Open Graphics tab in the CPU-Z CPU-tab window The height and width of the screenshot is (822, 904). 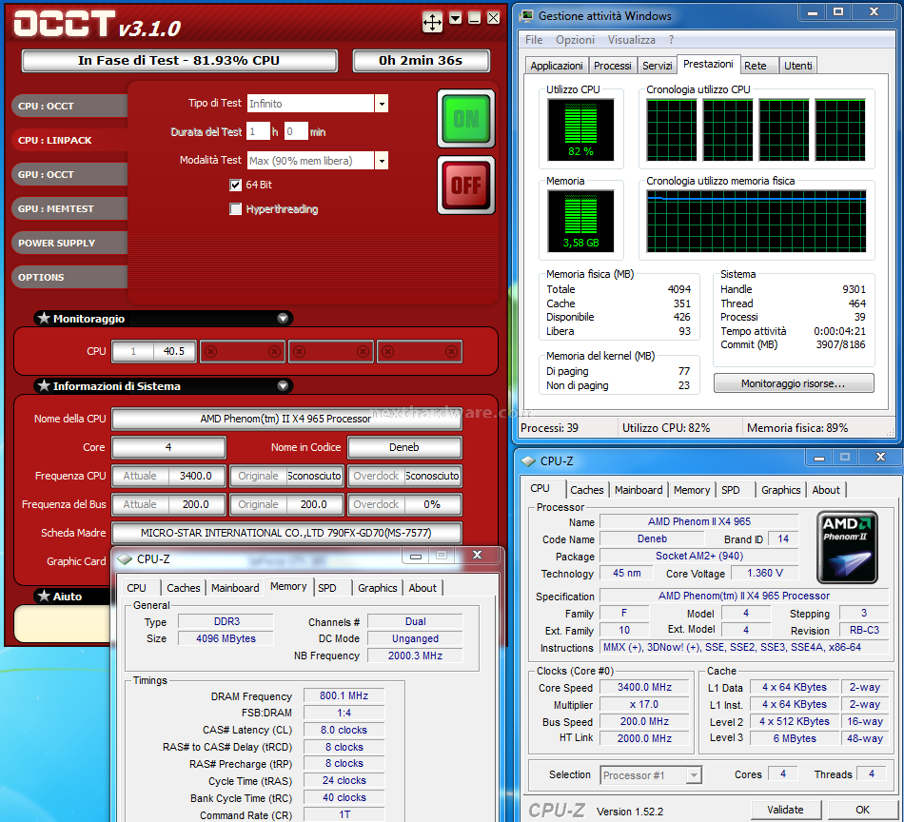(780, 490)
